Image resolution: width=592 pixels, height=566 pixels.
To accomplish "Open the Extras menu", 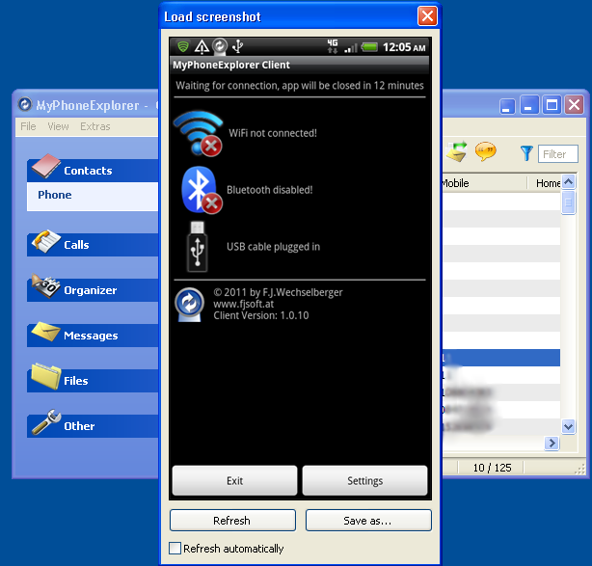I will 94,126.
